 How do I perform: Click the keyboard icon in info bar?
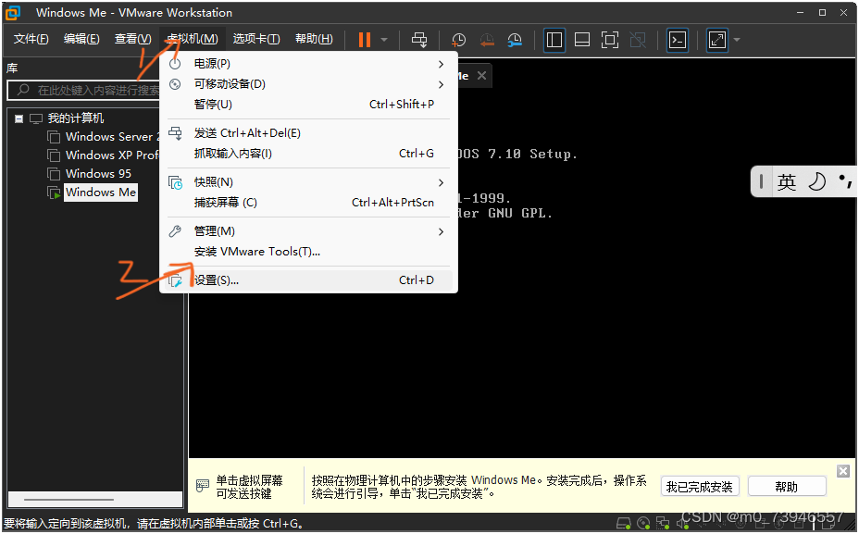(203, 485)
